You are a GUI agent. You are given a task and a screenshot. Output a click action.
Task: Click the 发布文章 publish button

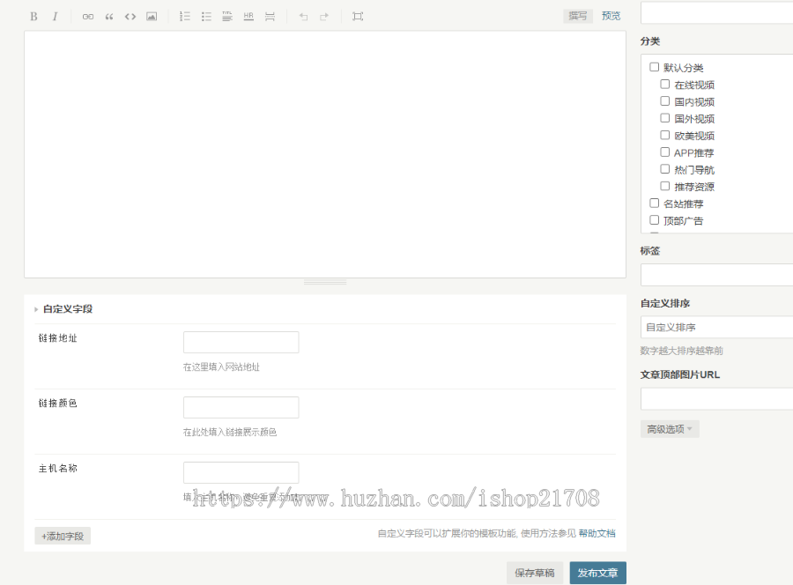pos(597,573)
